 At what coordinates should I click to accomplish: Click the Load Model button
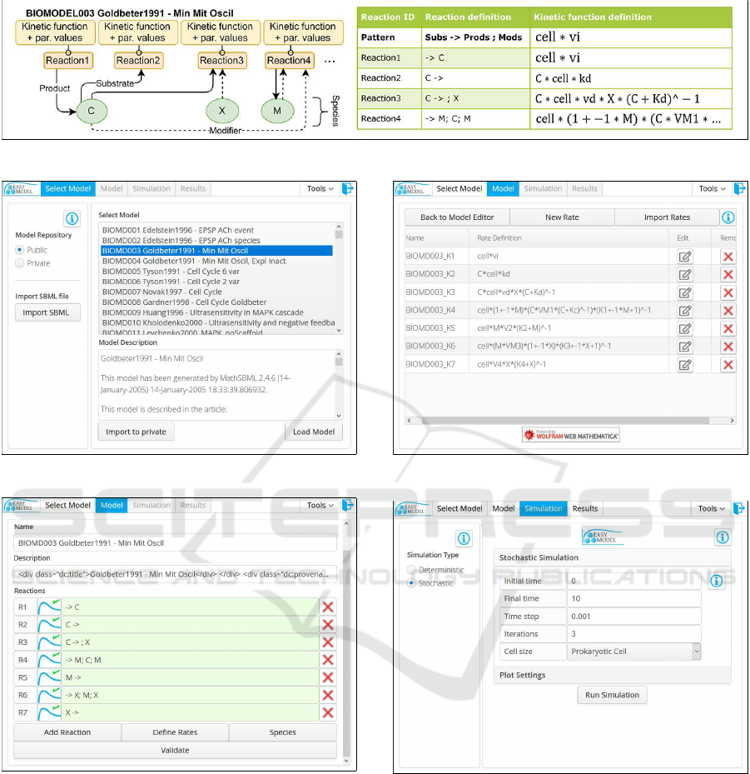313,432
